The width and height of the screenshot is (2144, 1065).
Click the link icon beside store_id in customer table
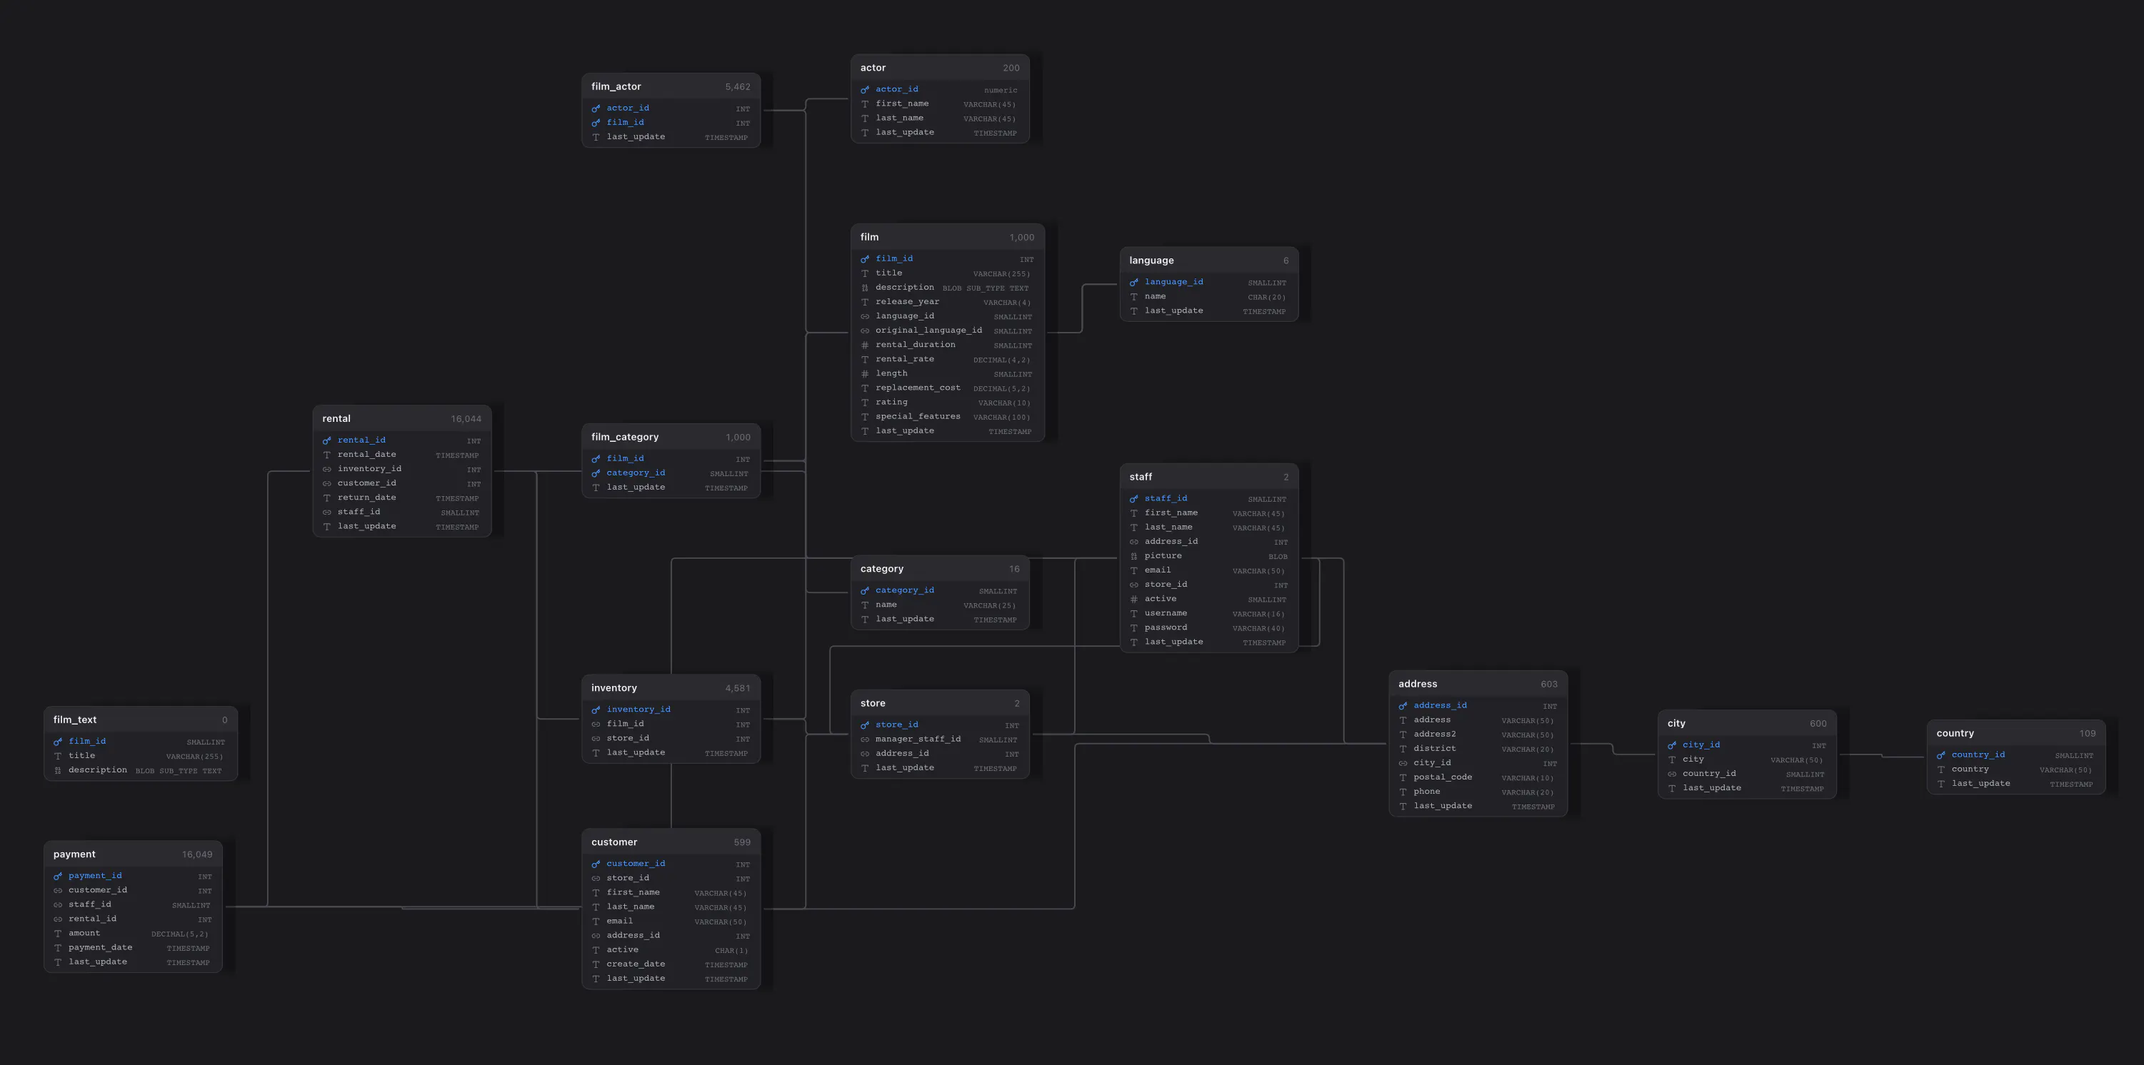click(x=596, y=879)
